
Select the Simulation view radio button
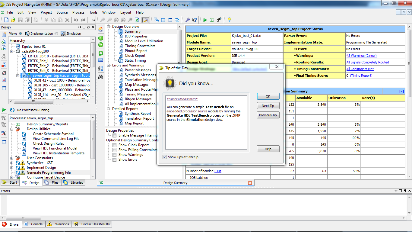point(56,34)
